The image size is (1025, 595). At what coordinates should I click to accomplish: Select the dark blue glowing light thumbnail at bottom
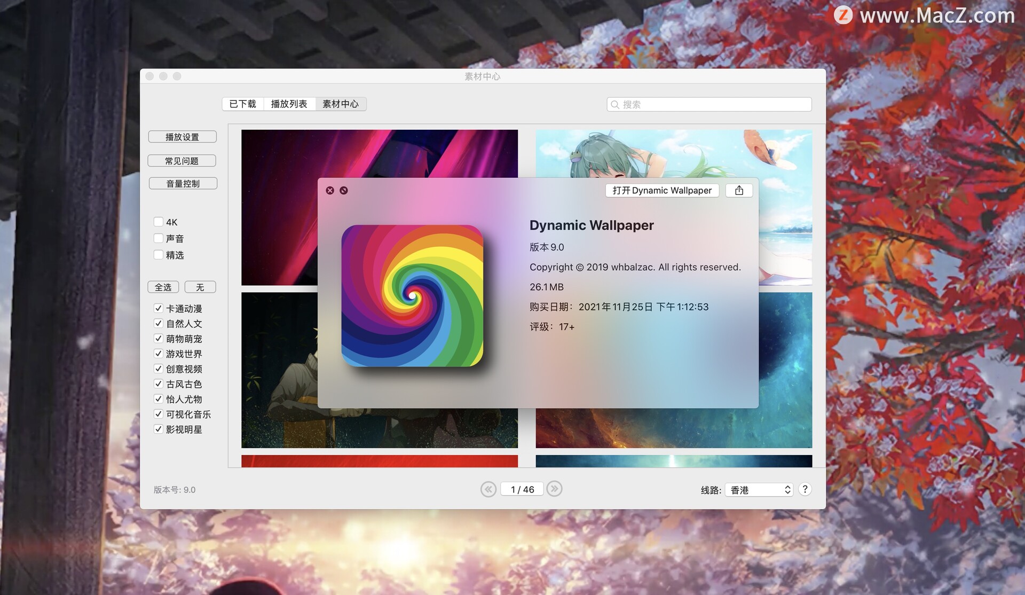[674, 461]
